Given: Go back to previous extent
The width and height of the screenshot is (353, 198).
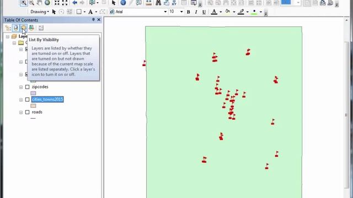Looking at the screenshot, I should coord(74,3).
